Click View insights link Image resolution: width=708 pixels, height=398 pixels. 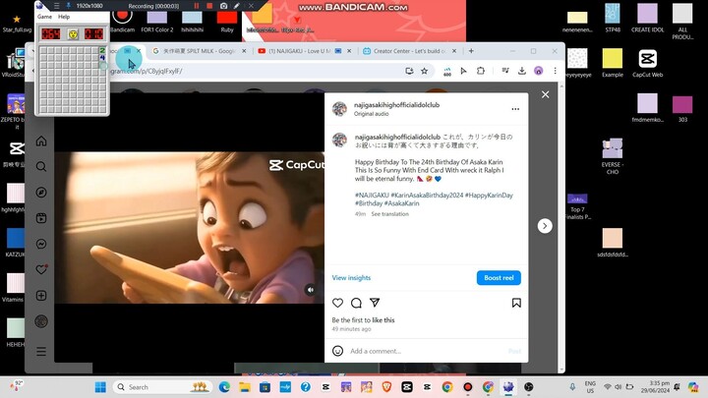pos(351,278)
